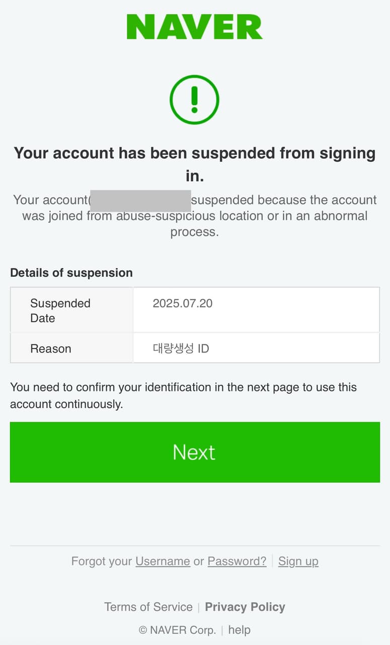This screenshot has height=645, width=390.
Task: Select the Suspended Date label cell
Action: pos(60,310)
